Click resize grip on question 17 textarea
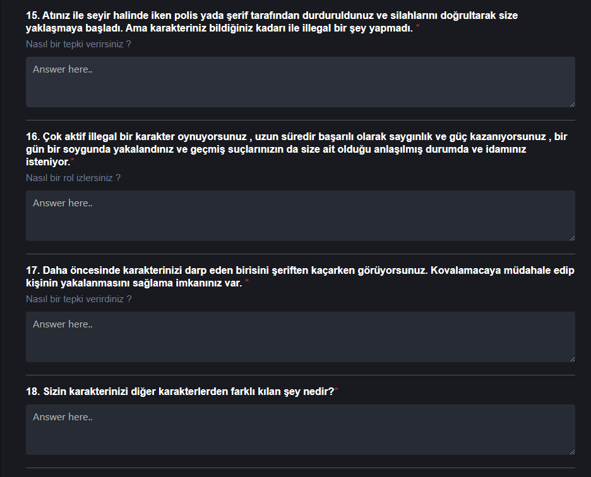 pyautogui.click(x=572, y=359)
